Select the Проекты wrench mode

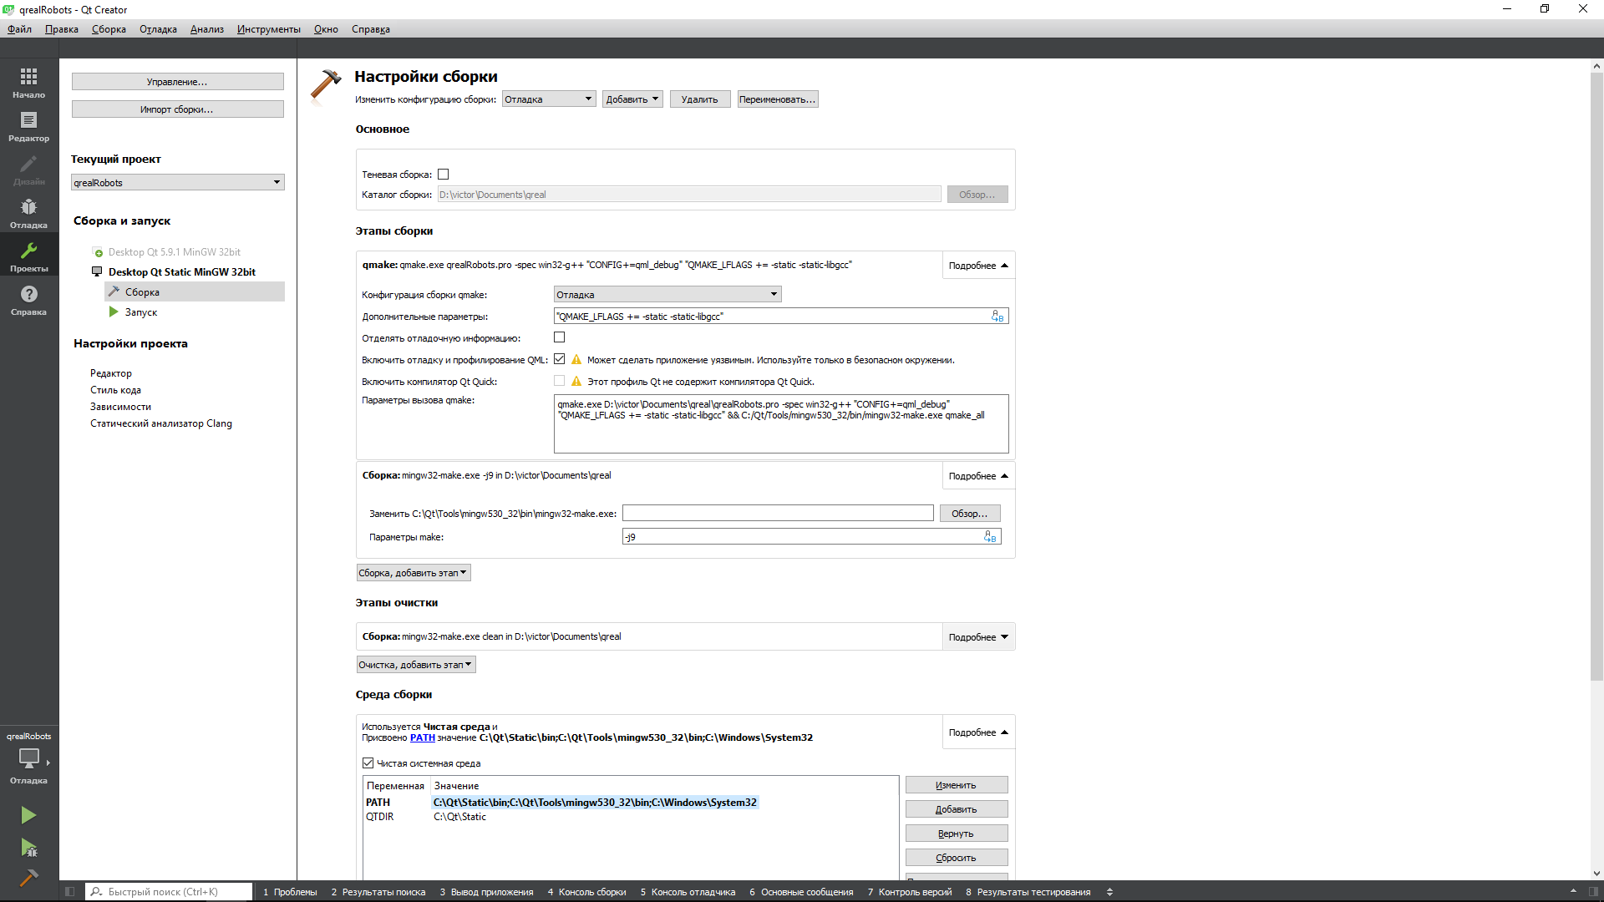[28, 256]
